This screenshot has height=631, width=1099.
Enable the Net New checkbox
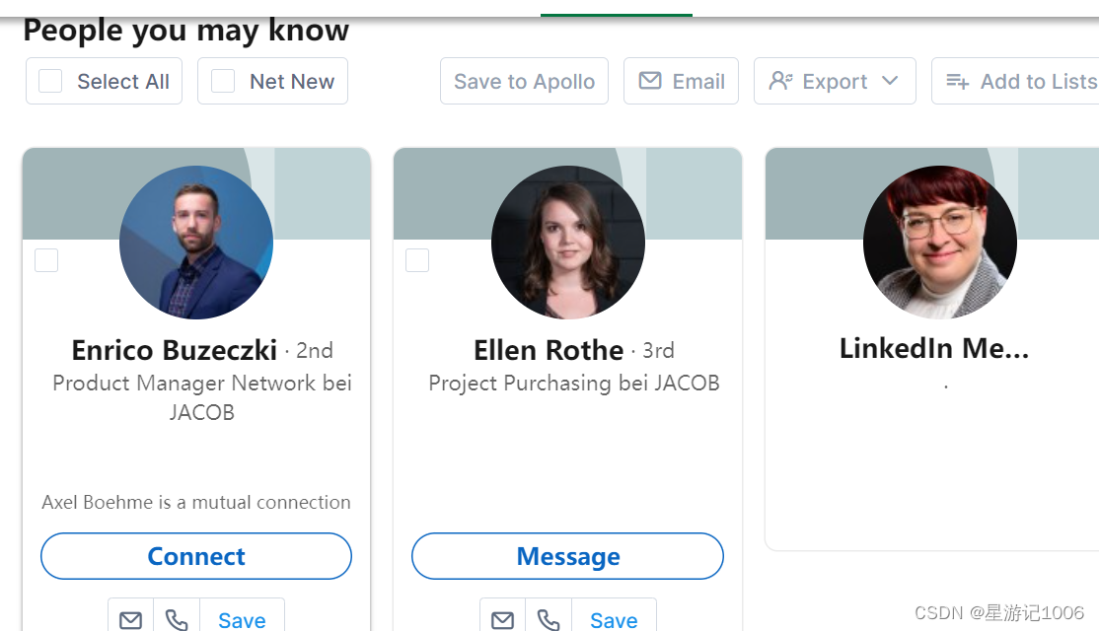coord(223,81)
